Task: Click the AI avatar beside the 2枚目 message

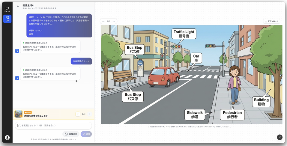Action: point(17,78)
